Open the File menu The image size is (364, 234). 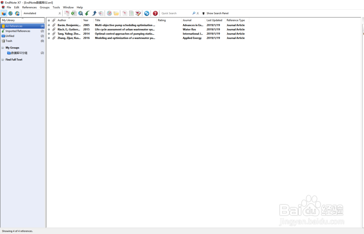(x=9, y=7)
